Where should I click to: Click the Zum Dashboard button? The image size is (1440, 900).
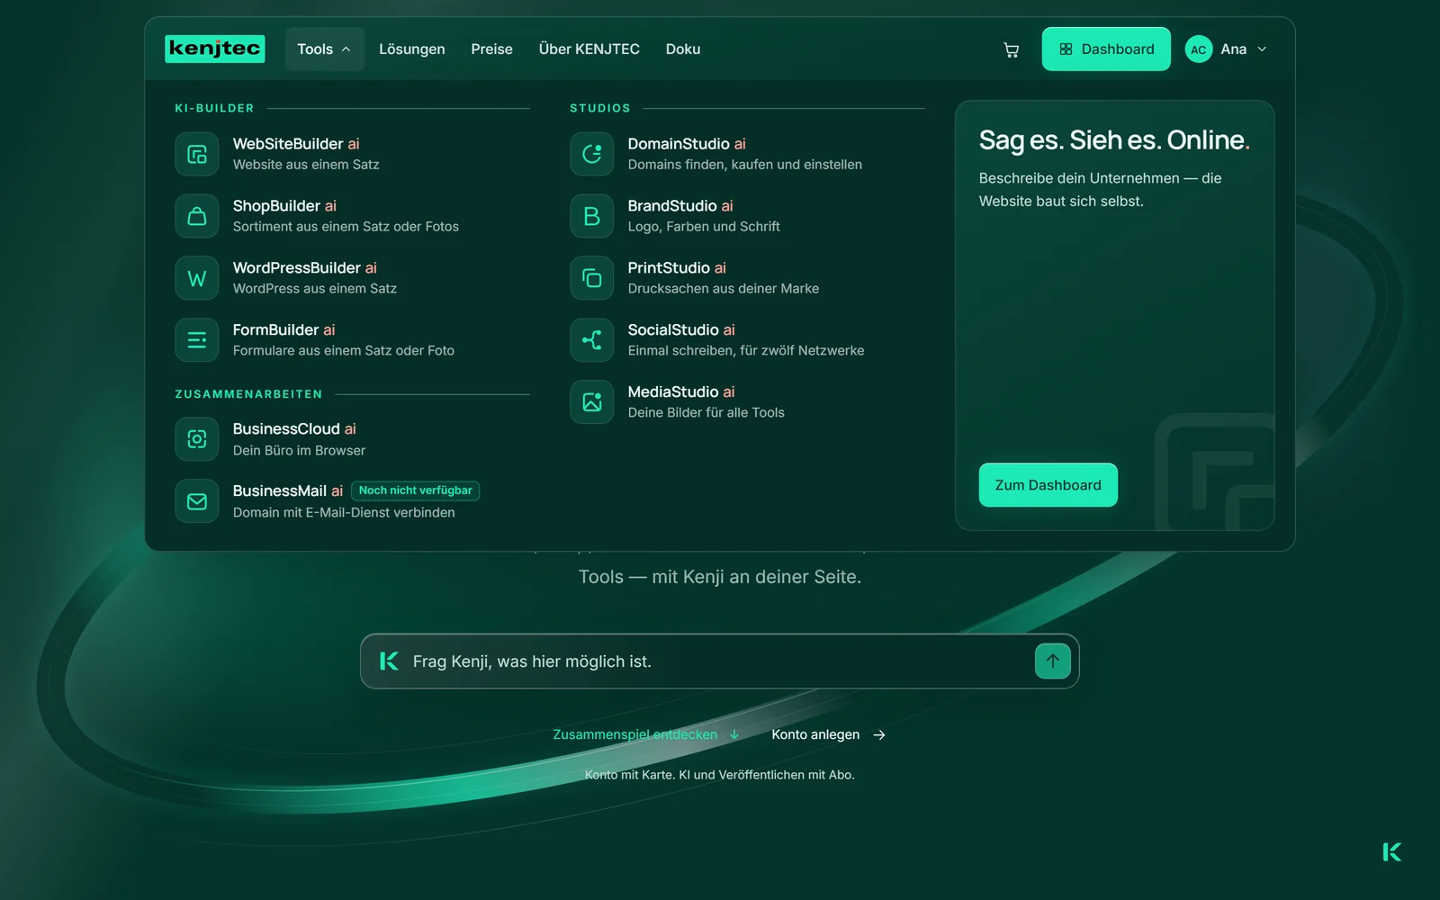(x=1048, y=485)
